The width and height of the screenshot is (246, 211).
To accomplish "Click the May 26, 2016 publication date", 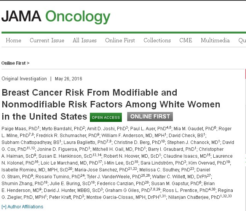I will point(69,79).
